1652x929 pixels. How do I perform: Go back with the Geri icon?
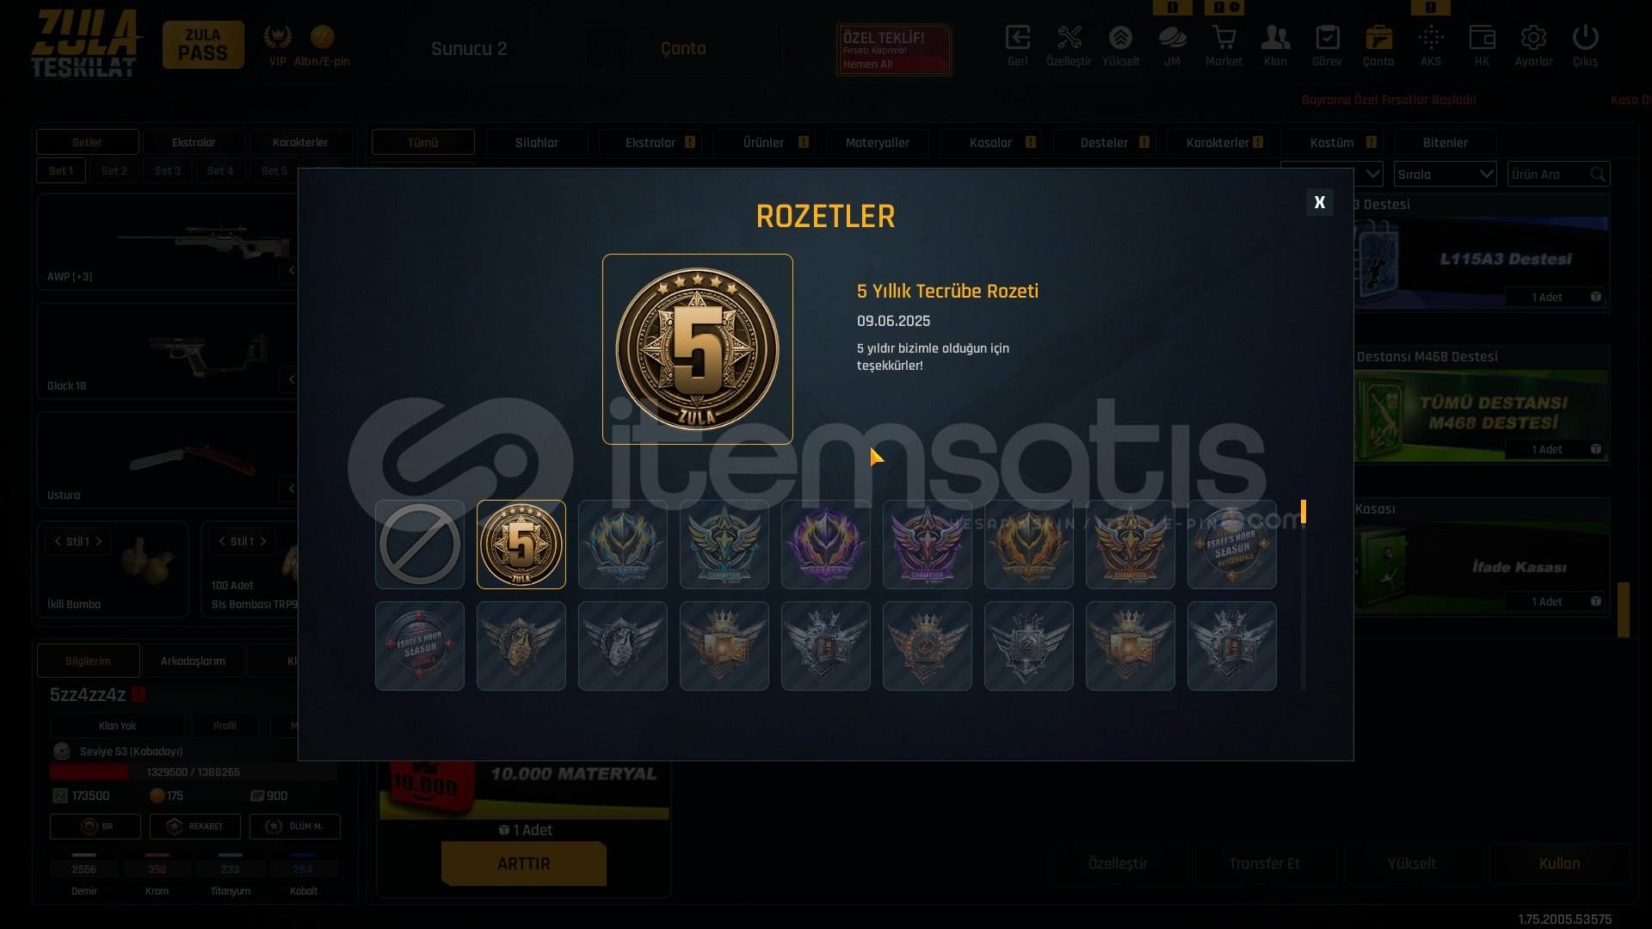(x=1017, y=46)
